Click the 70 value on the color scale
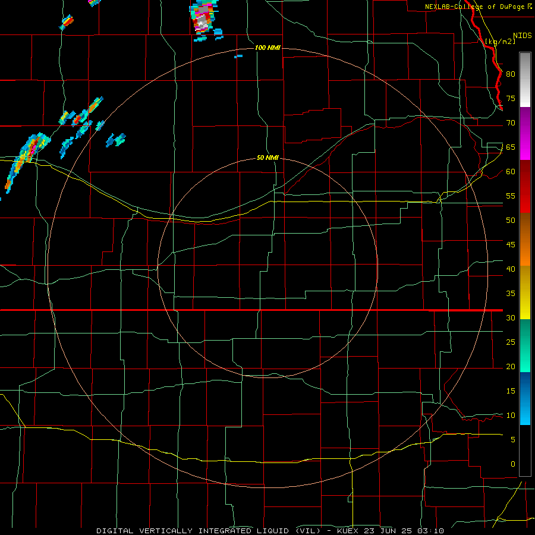The height and width of the screenshot is (535, 535). point(511,123)
